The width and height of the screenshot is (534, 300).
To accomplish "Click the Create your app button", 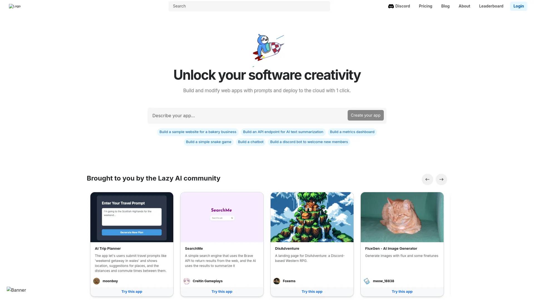I will tap(365, 115).
